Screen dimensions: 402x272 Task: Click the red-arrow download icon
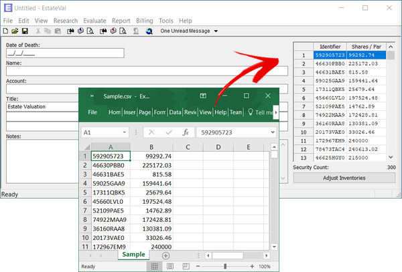[113, 31]
